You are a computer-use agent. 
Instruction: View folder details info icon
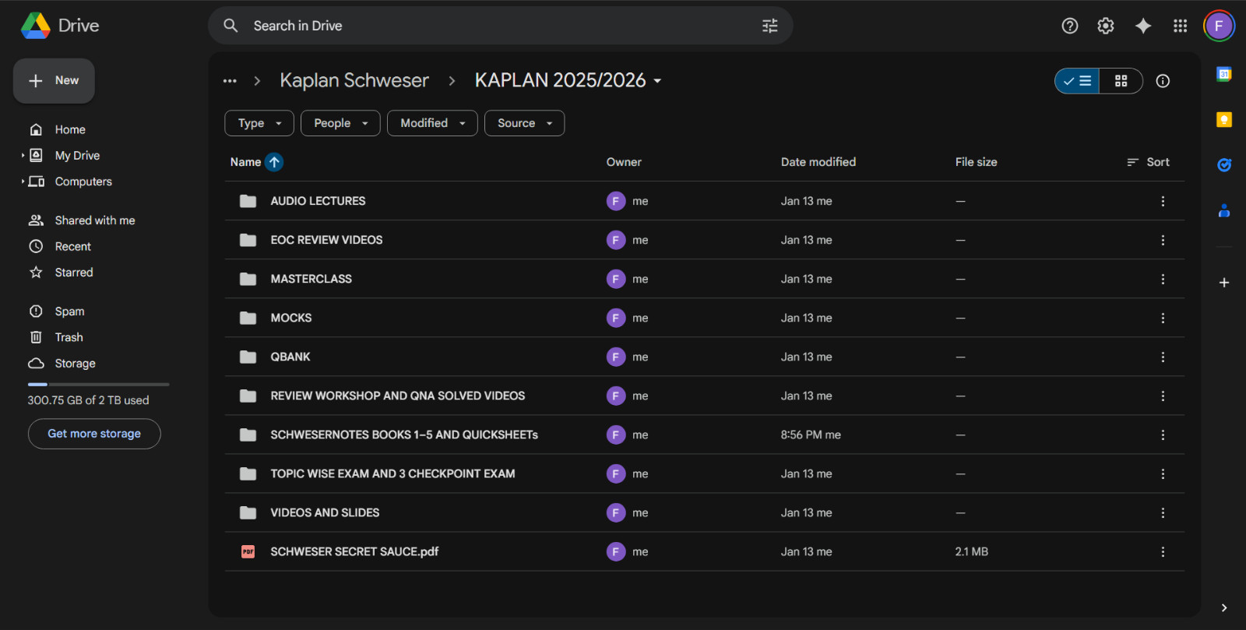tap(1163, 81)
